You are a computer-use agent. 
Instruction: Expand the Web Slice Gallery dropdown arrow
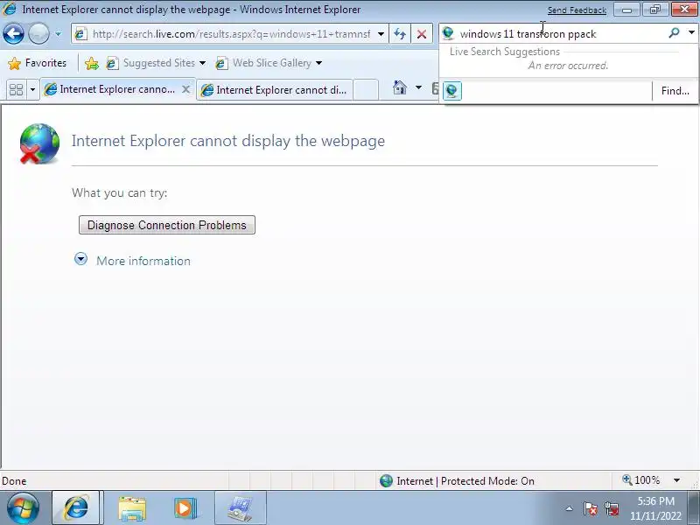(318, 63)
